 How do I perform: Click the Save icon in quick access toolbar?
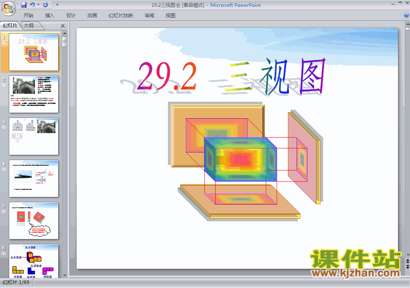click(x=24, y=5)
